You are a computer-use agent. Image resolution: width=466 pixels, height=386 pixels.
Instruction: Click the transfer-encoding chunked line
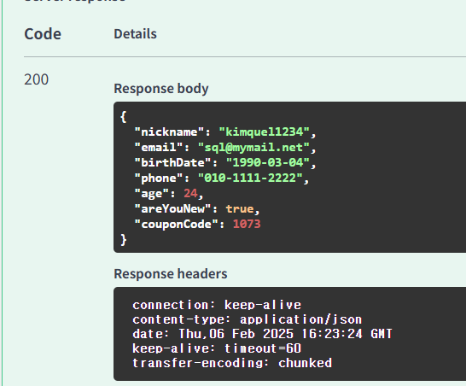(x=232, y=363)
